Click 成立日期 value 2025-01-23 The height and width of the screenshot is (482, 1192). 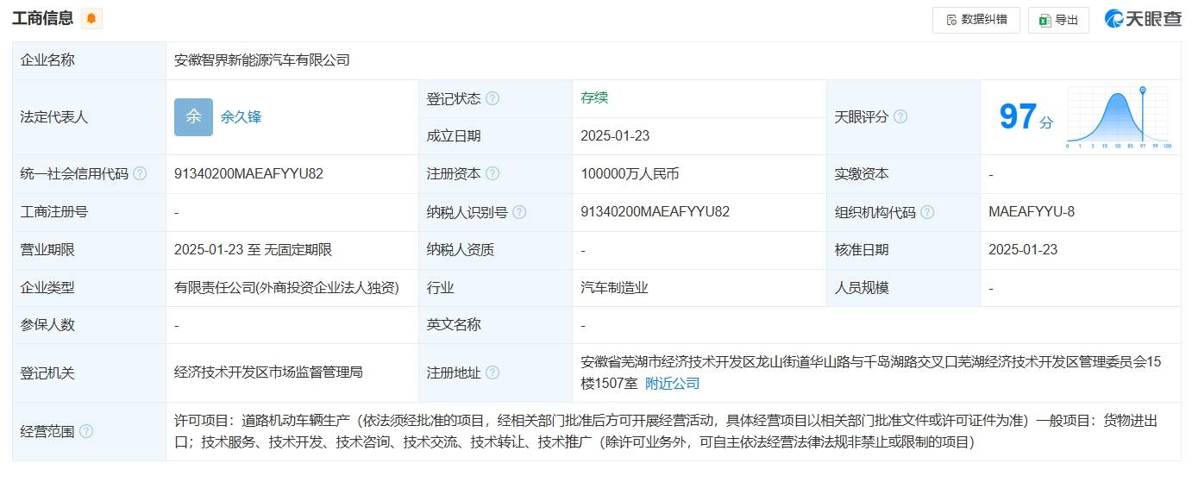615,135
